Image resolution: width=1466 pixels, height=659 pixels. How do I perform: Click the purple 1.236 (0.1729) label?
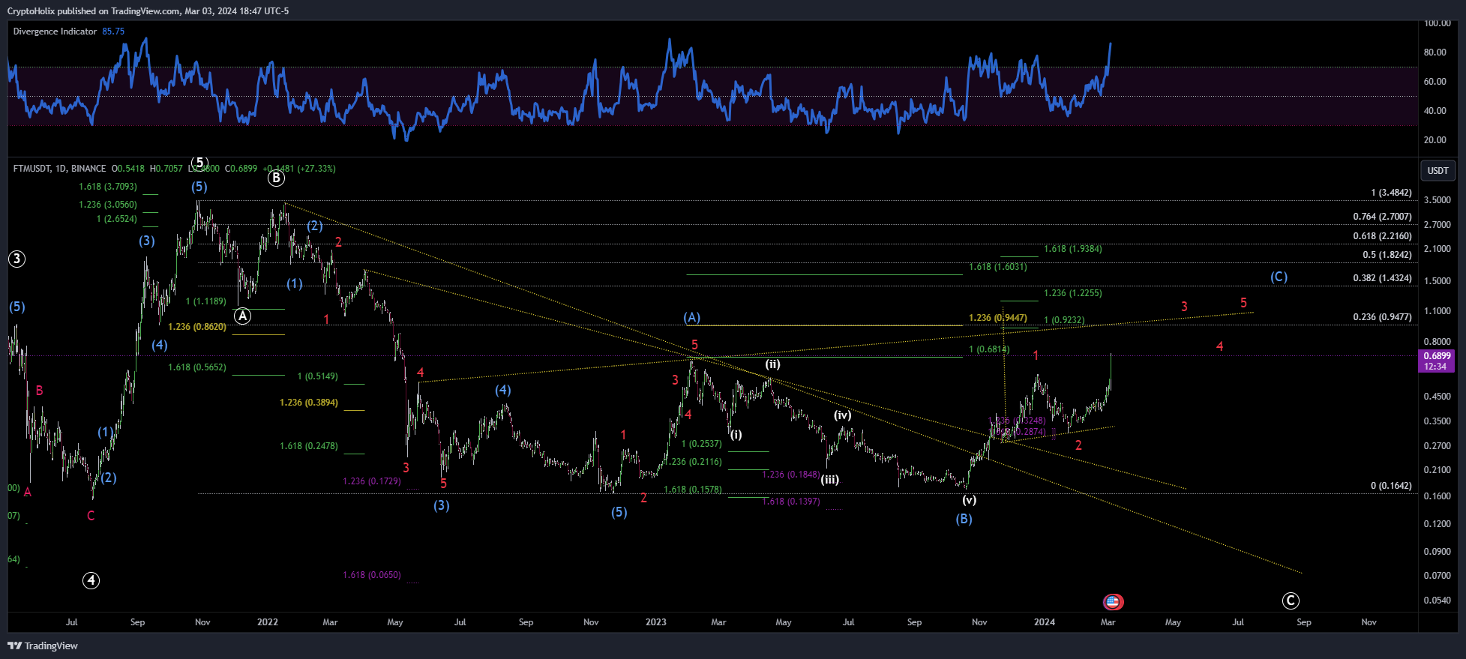[372, 481]
